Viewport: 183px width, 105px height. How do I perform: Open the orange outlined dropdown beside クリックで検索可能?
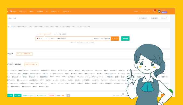(x=31, y=64)
